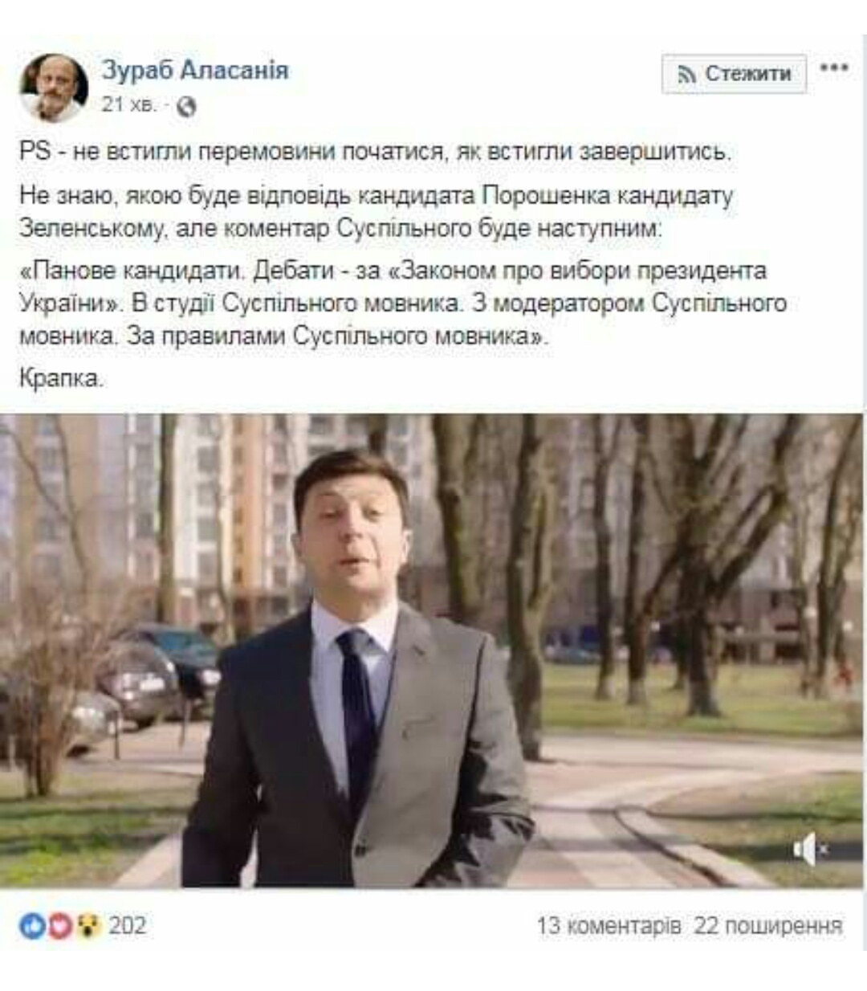This screenshot has width=867, height=991.
Task: Open the Зураб Аласанія author name link
Action: coord(194,70)
